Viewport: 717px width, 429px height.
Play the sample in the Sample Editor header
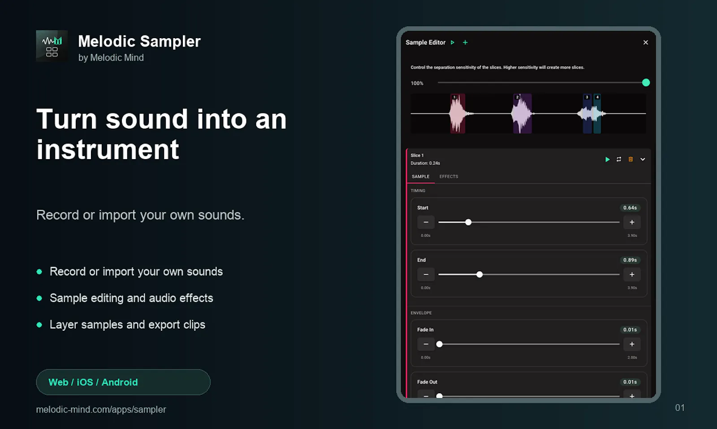point(453,43)
